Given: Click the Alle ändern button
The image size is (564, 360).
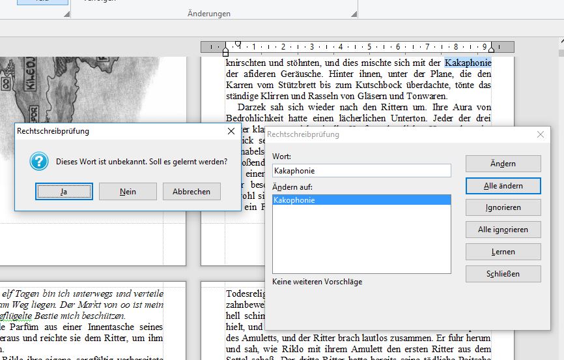Looking at the screenshot, I should click(x=503, y=186).
